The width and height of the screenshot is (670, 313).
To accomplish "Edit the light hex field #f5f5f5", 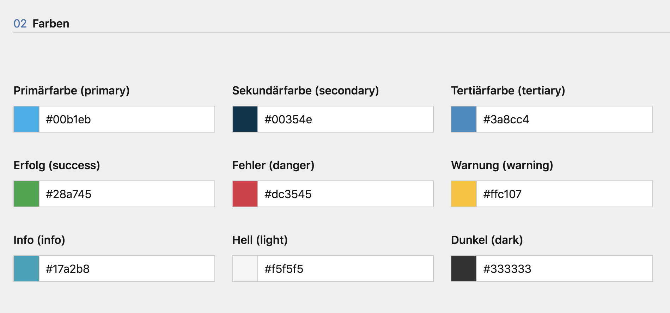I will point(345,269).
